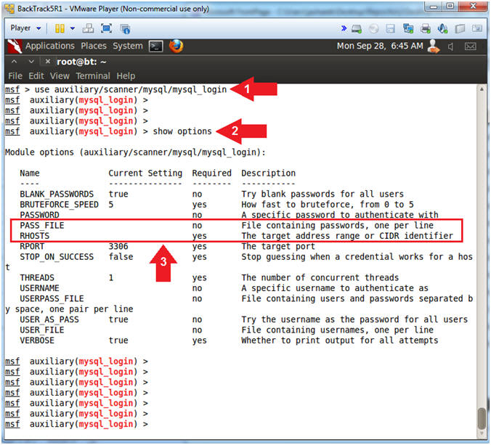Click the up-arrow button in terminal titlebar
Image resolution: width=491 pixels, height=445 pixels.
tap(14, 62)
